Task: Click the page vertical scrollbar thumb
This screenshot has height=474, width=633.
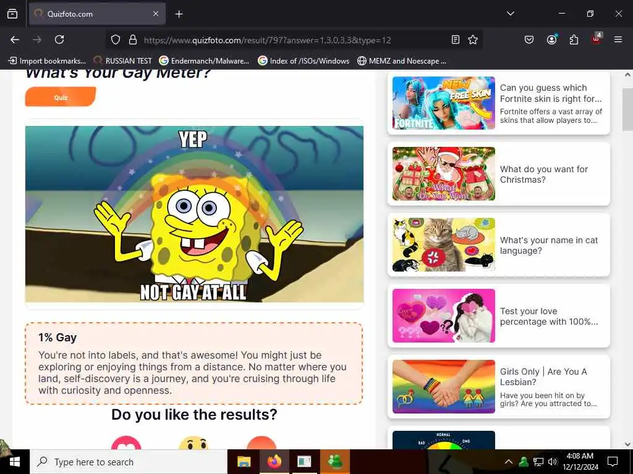Action: tap(627, 109)
